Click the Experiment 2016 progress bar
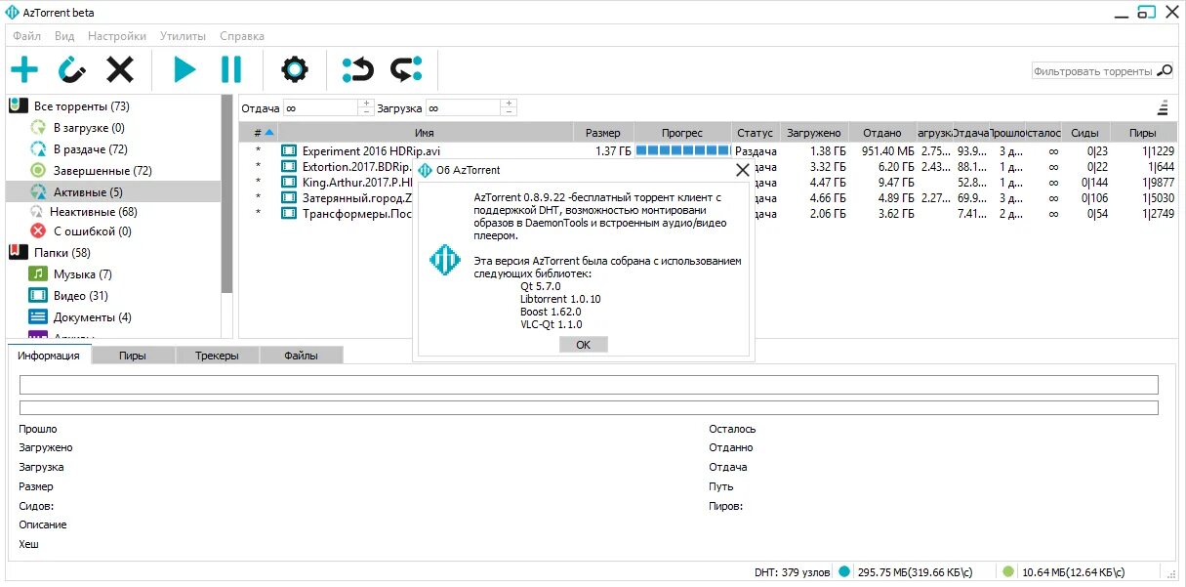This screenshot has width=1186, height=587. (x=682, y=150)
